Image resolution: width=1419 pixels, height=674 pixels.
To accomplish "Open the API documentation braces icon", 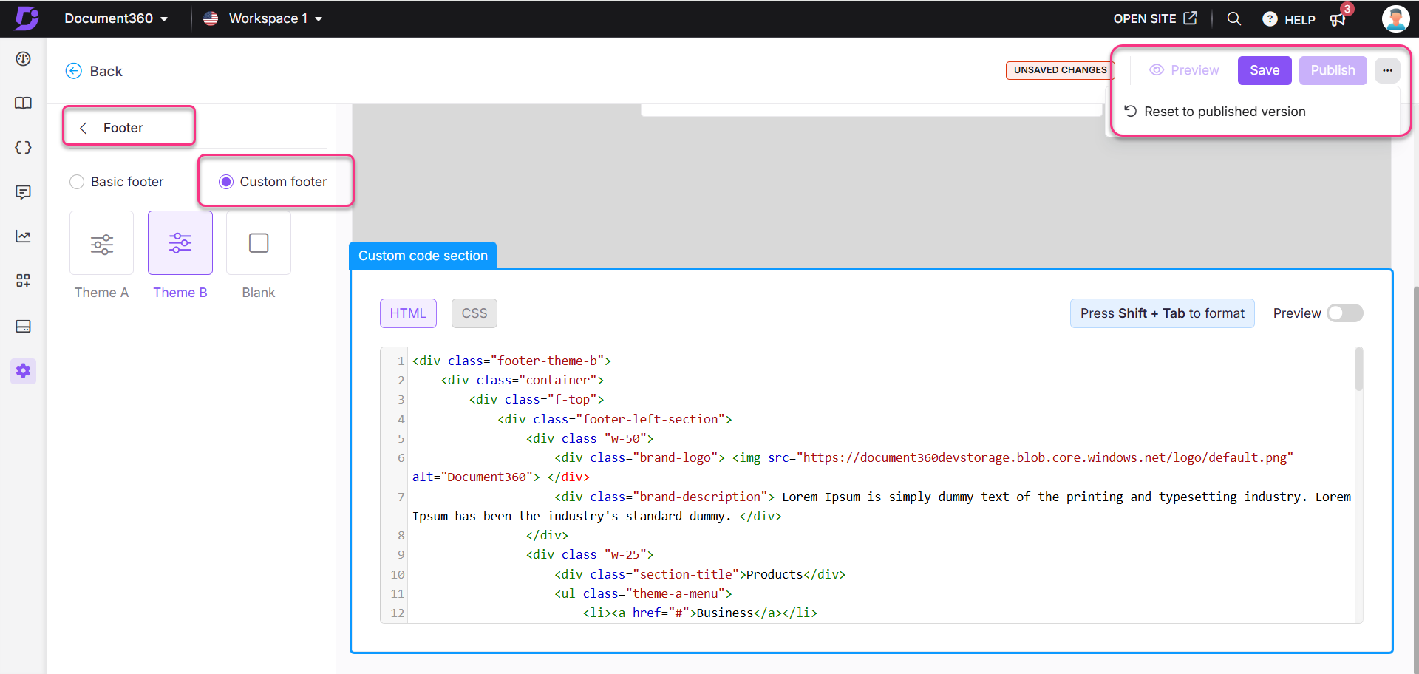I will (23, 147).
